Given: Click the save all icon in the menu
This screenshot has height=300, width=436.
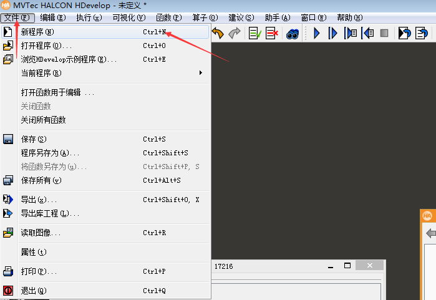Looking at the screenshot, I should (8, 180).
